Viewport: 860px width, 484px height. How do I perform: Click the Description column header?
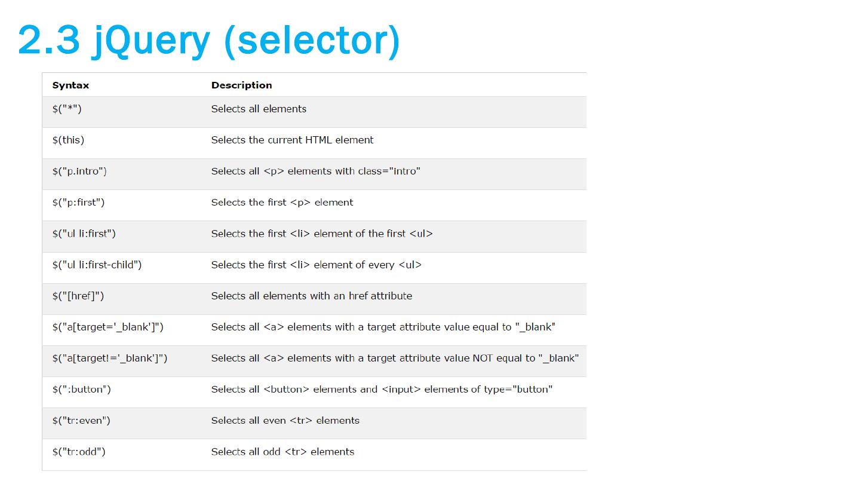tap(241, 85)
